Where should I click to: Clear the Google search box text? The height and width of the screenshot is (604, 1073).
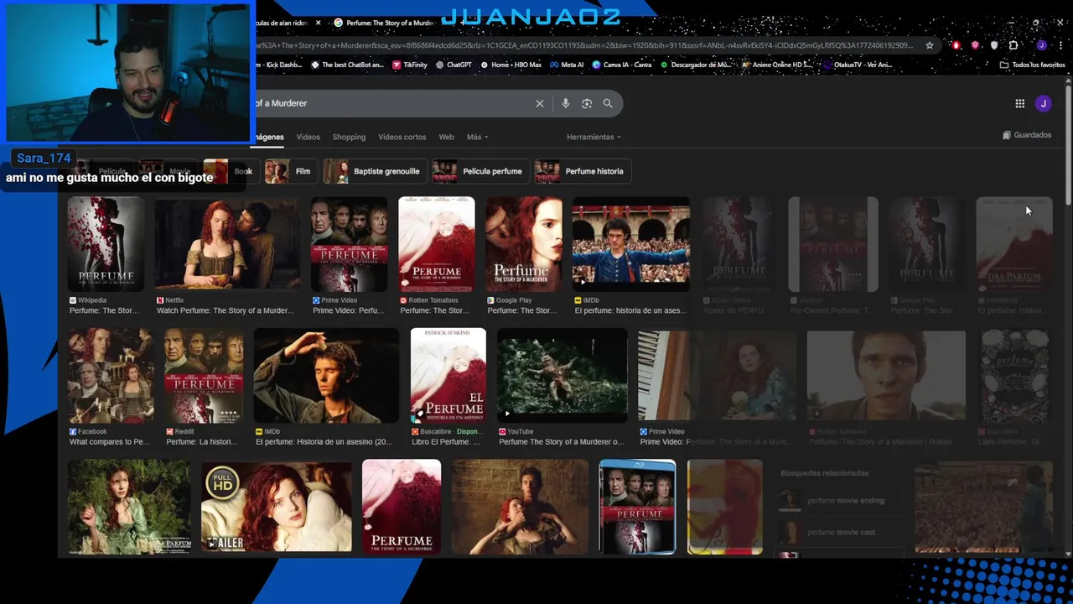coord(540,103)
